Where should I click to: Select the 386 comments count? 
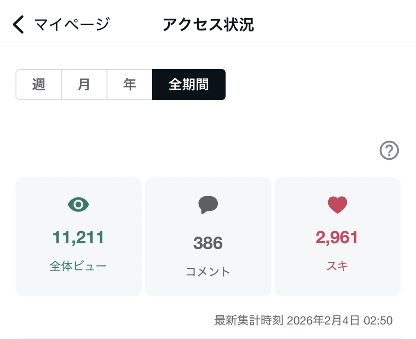208,243
